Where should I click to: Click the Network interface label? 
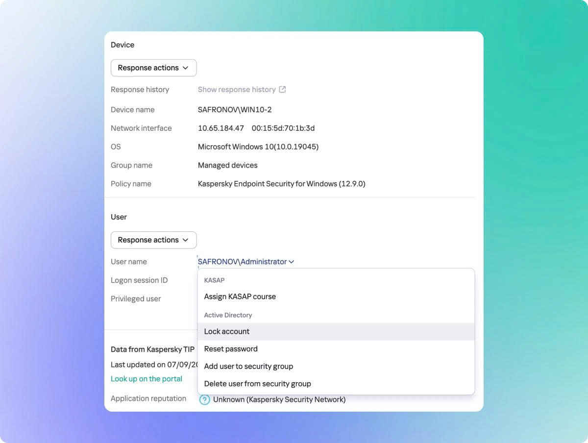(141, 128)
